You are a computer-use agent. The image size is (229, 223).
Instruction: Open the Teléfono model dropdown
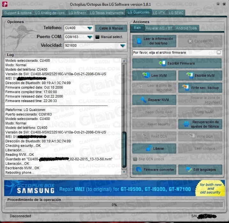tap(90, 28)
